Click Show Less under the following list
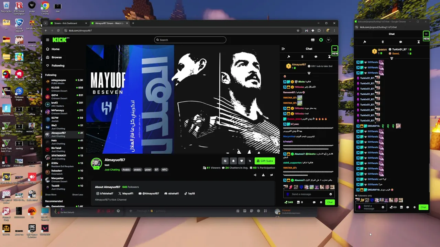 click(x=77, y=195)
